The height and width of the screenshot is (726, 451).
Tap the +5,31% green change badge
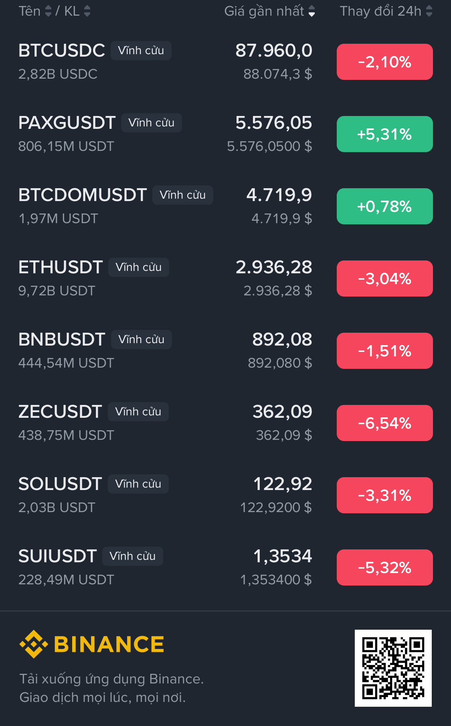coord(384,134)
